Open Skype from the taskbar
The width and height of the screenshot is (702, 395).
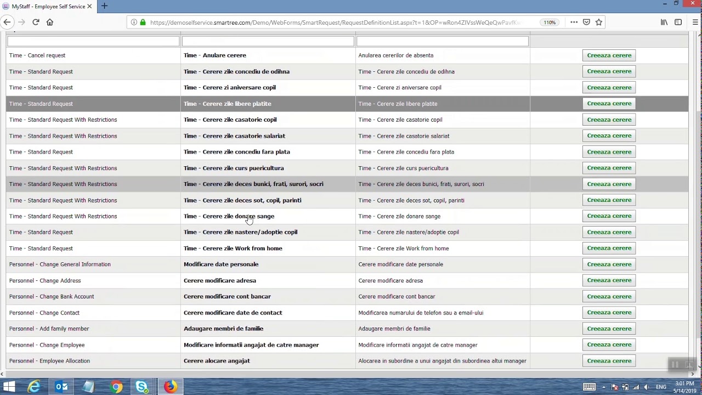click(142, 387)
